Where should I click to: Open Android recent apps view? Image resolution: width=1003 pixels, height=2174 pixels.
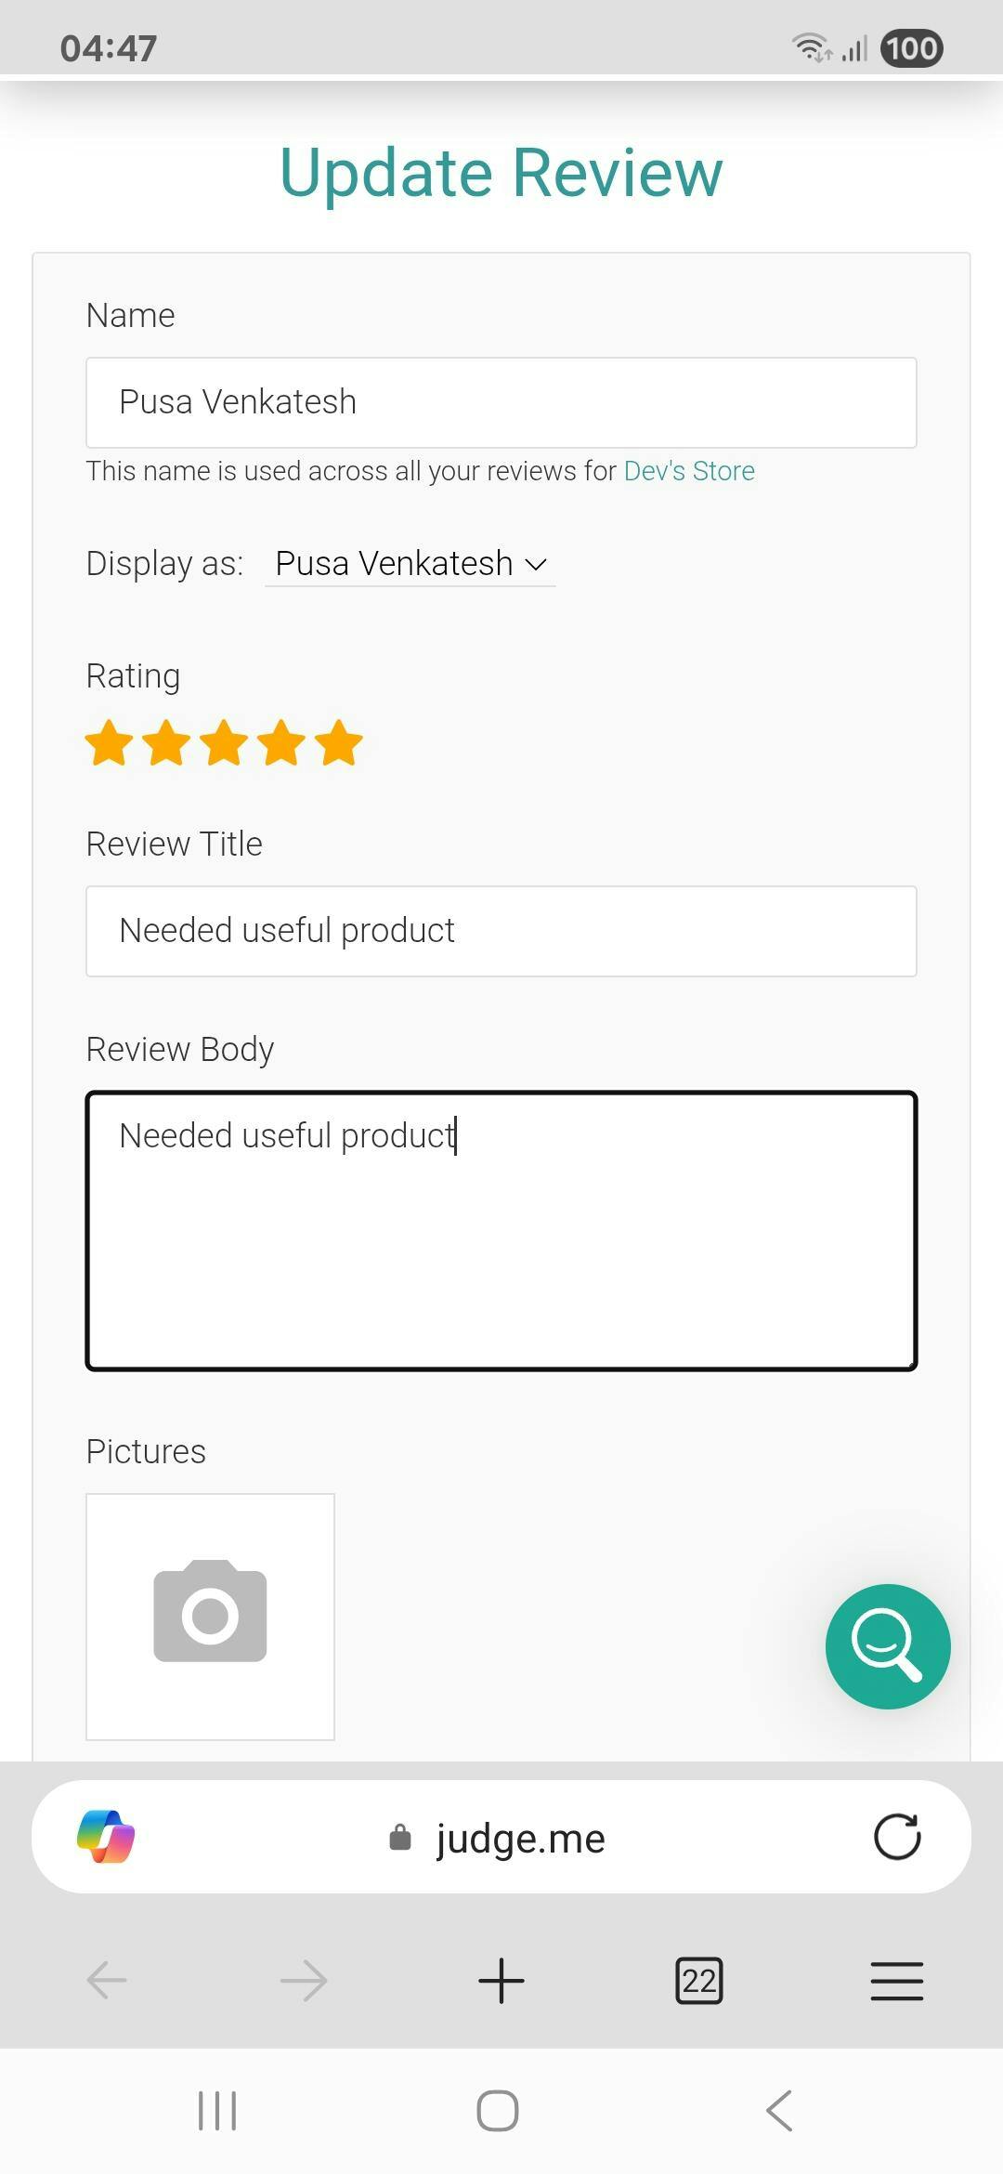(217, 2111)
